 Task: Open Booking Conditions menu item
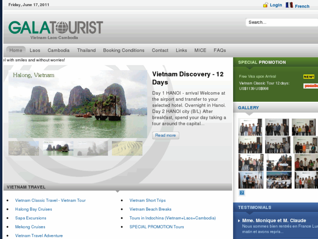(x=124, y=50)
